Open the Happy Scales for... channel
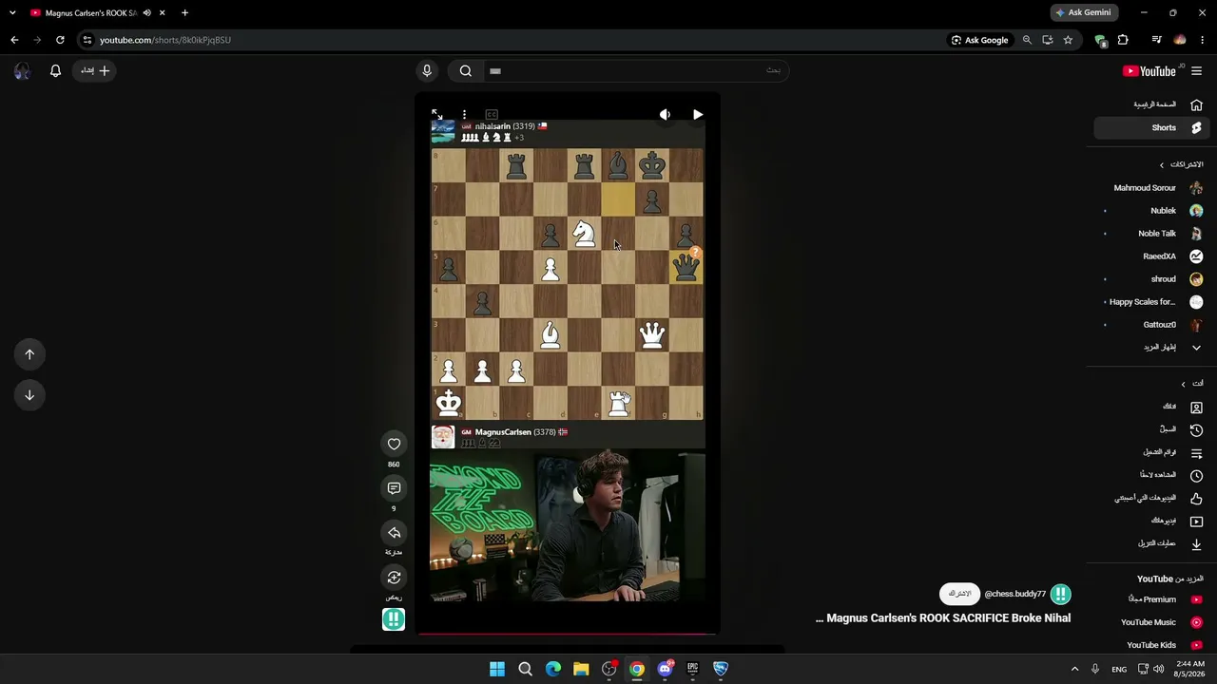Viewport: 1217px width, 684px height. click(x=1149, y=302)
